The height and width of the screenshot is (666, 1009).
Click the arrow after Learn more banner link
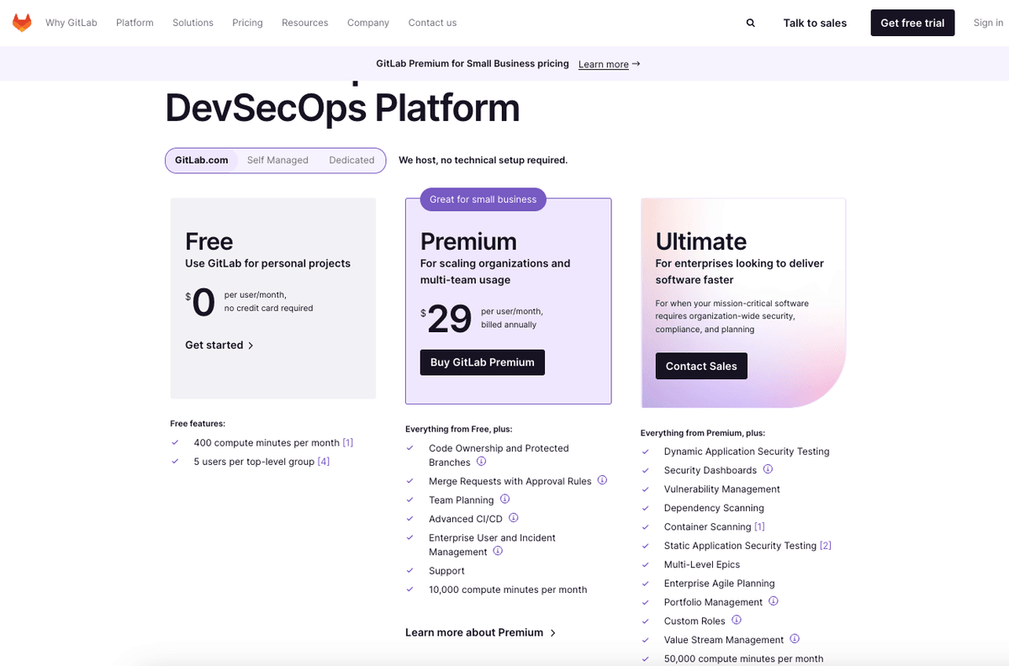pos(637,64)
